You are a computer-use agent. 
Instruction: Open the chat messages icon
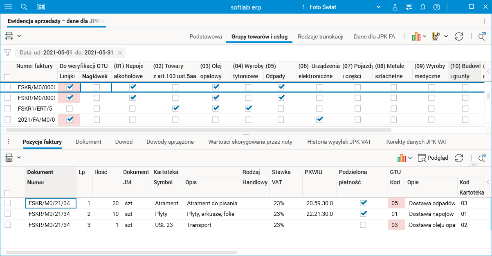[x=409, y=7]
